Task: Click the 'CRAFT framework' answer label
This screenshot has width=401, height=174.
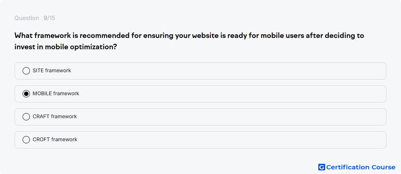Action: pos(55,116)
